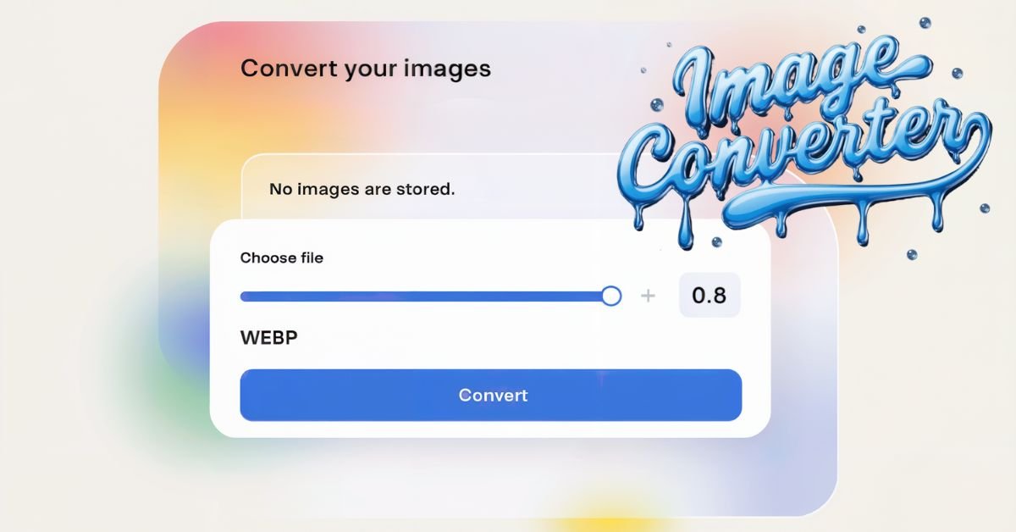Focus the 0.8 quality value field

coord(710,296)
